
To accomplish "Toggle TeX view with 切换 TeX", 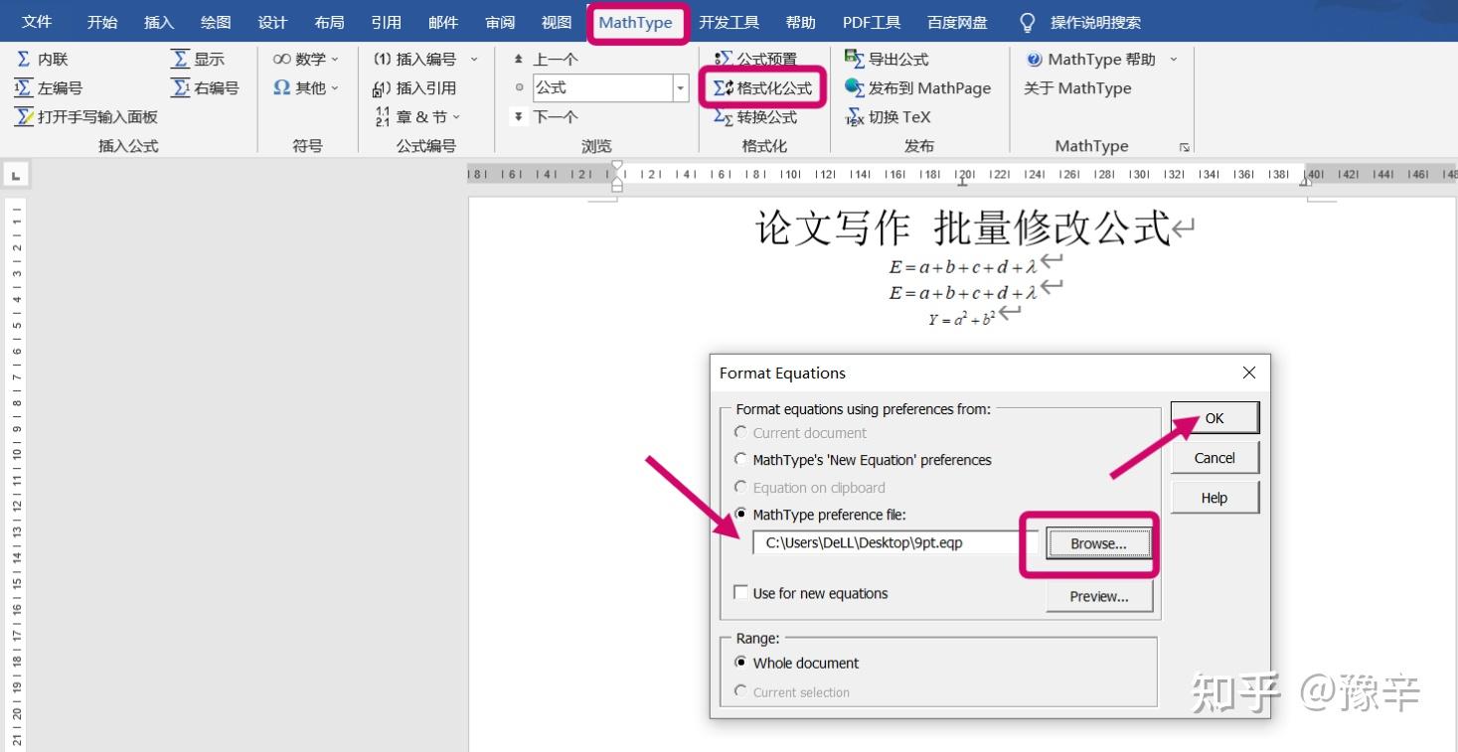I will (888, 117).
